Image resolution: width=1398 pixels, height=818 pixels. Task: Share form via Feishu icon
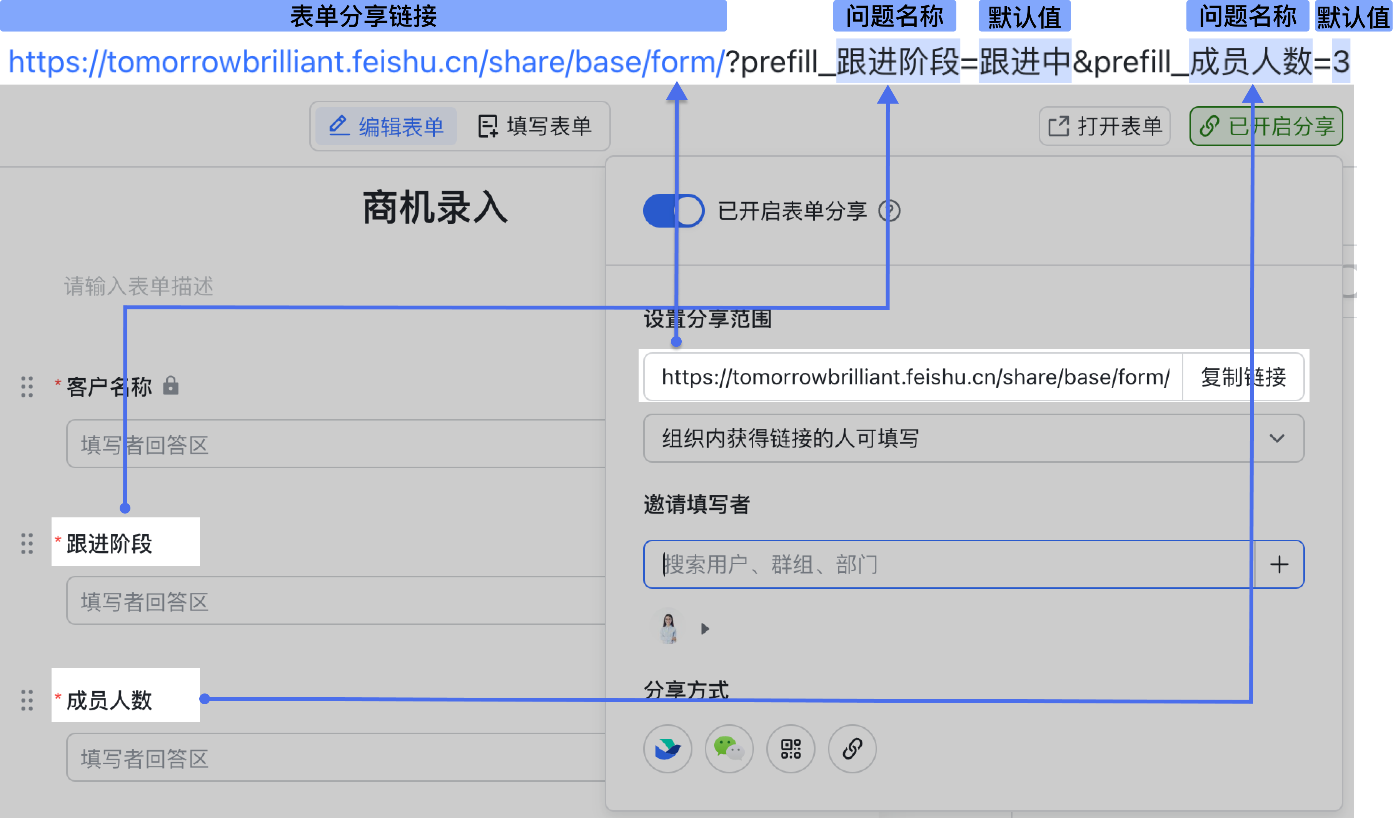pos(667,749)
